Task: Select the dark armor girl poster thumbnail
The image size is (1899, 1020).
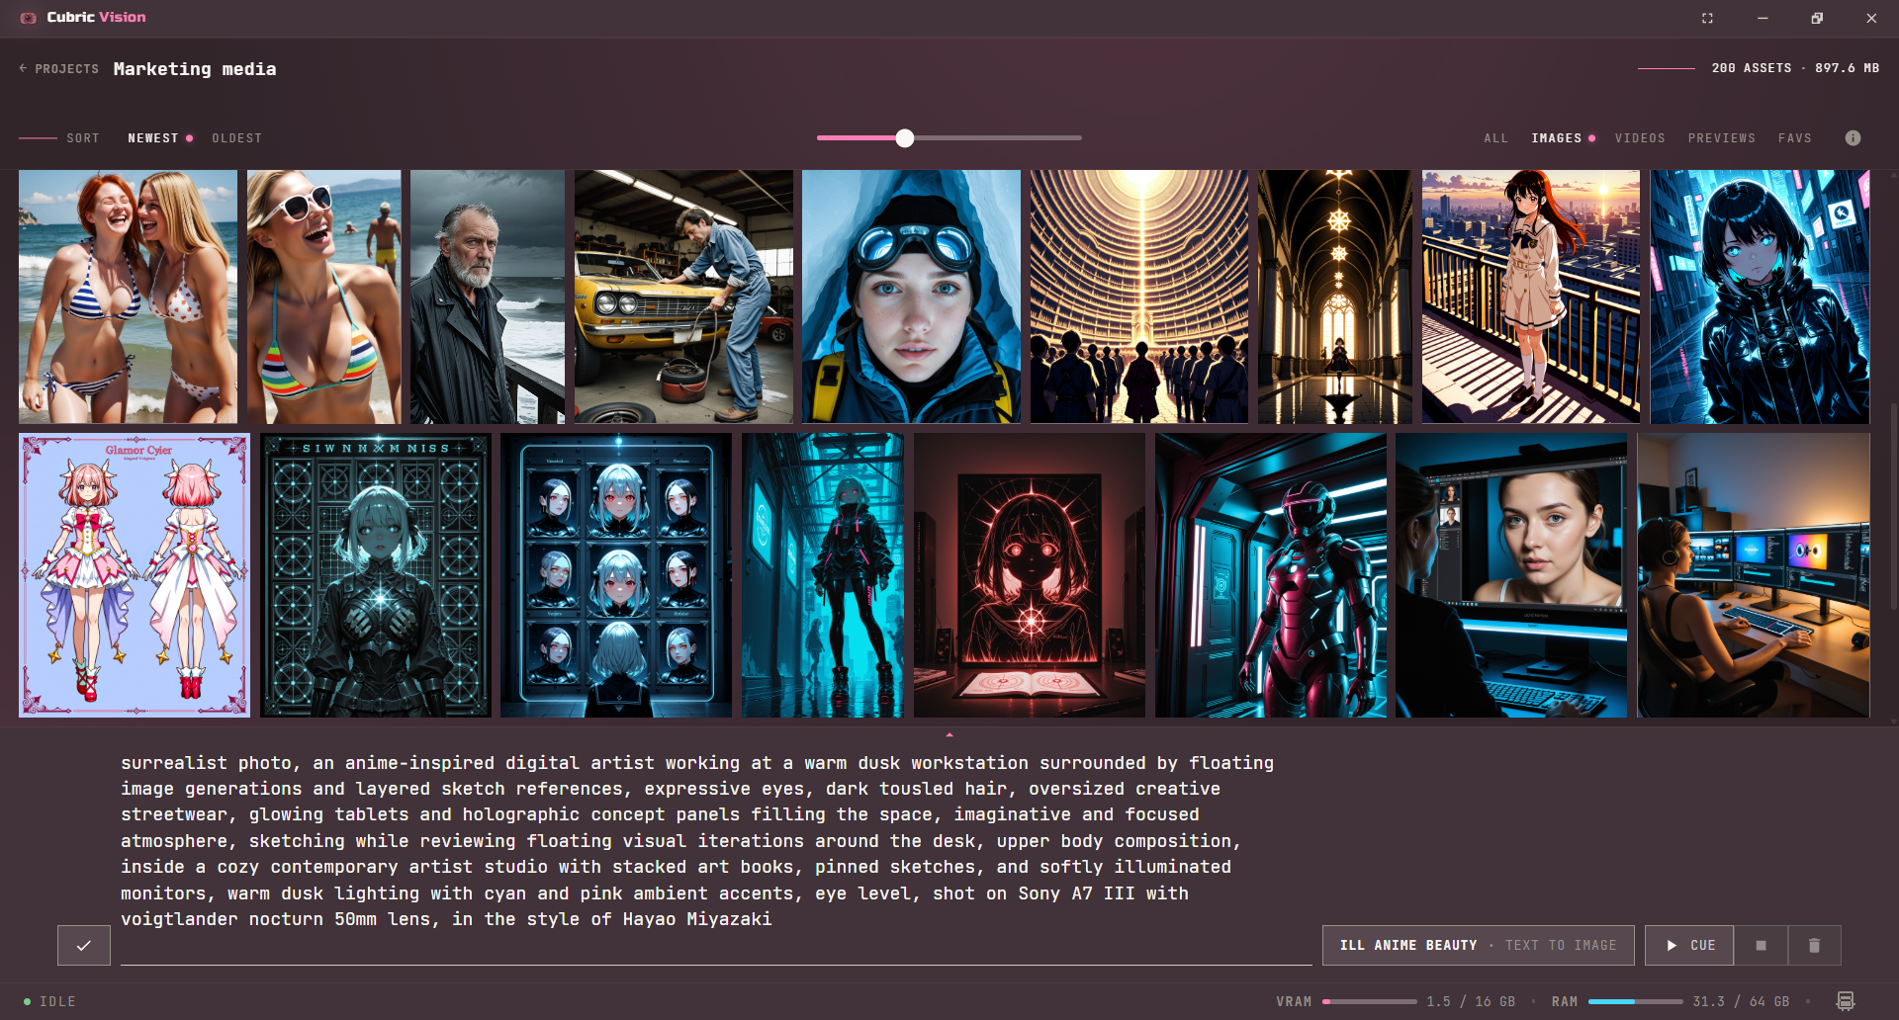Action: click(x=376, y=575)
